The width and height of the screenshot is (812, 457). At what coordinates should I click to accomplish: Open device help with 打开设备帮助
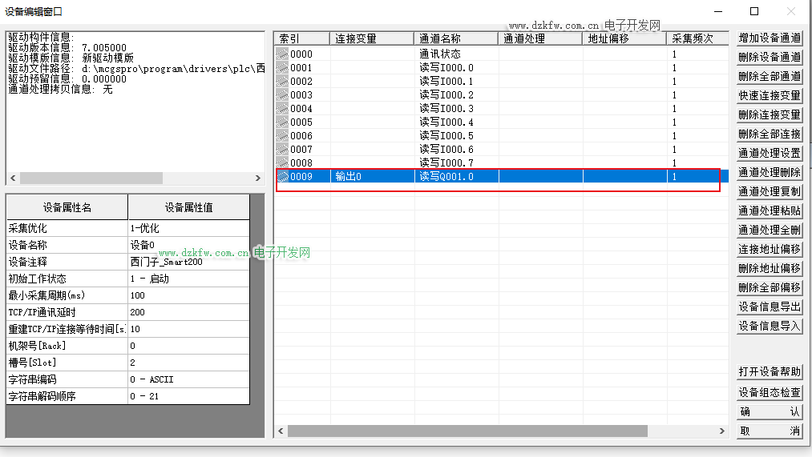(769, 372)
